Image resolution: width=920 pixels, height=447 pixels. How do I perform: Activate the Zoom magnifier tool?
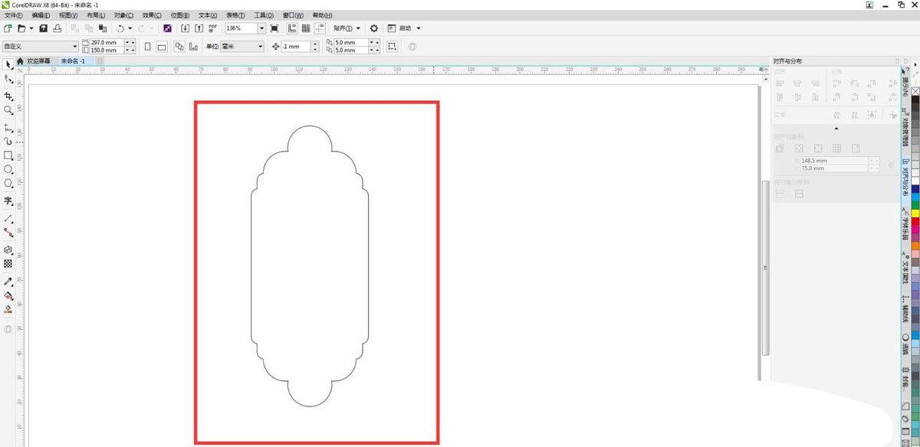tap(8, 110)
